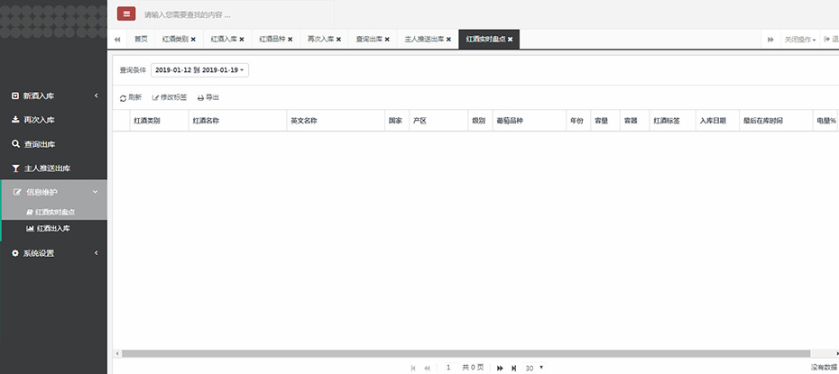Click the 修改标签 edit label button

[x=170, y=97]
